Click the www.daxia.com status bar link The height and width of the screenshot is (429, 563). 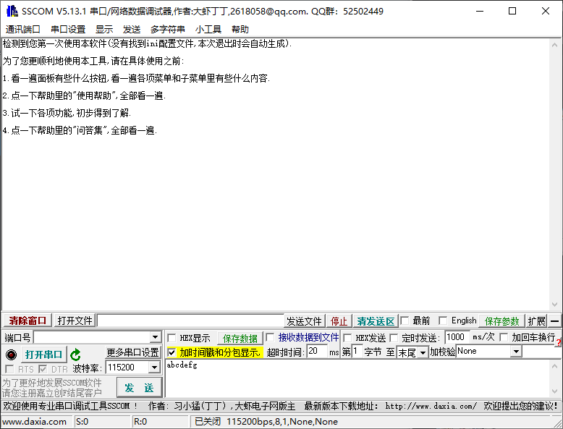pyautogui.click(x=35, y=422)
